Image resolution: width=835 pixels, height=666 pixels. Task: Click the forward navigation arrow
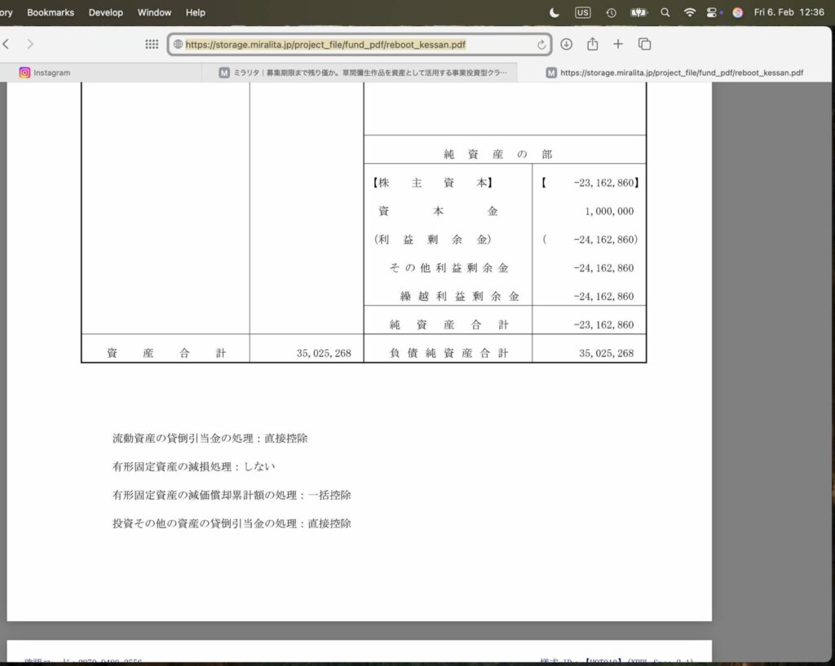coord(30,44)
